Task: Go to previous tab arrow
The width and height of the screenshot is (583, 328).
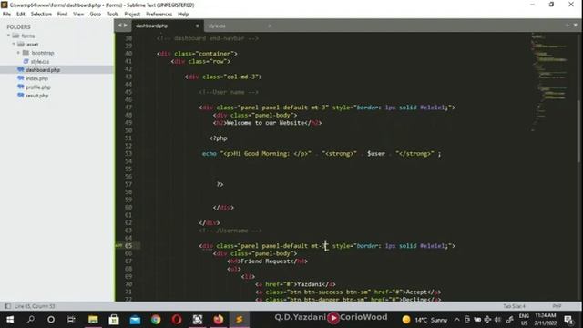Action: point(119,26)
